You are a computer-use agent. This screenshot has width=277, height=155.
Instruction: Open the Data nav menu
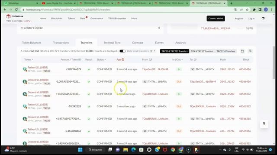tap(83, 19)
